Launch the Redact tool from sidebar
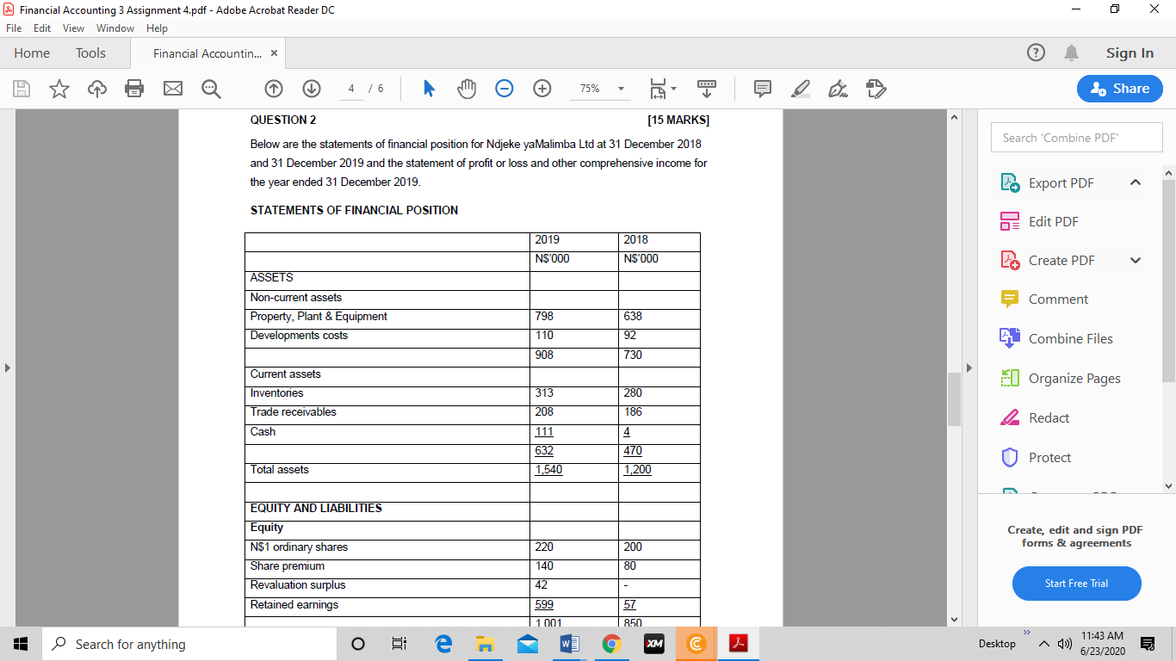 pyautogui.click(x=1047, y=417)
